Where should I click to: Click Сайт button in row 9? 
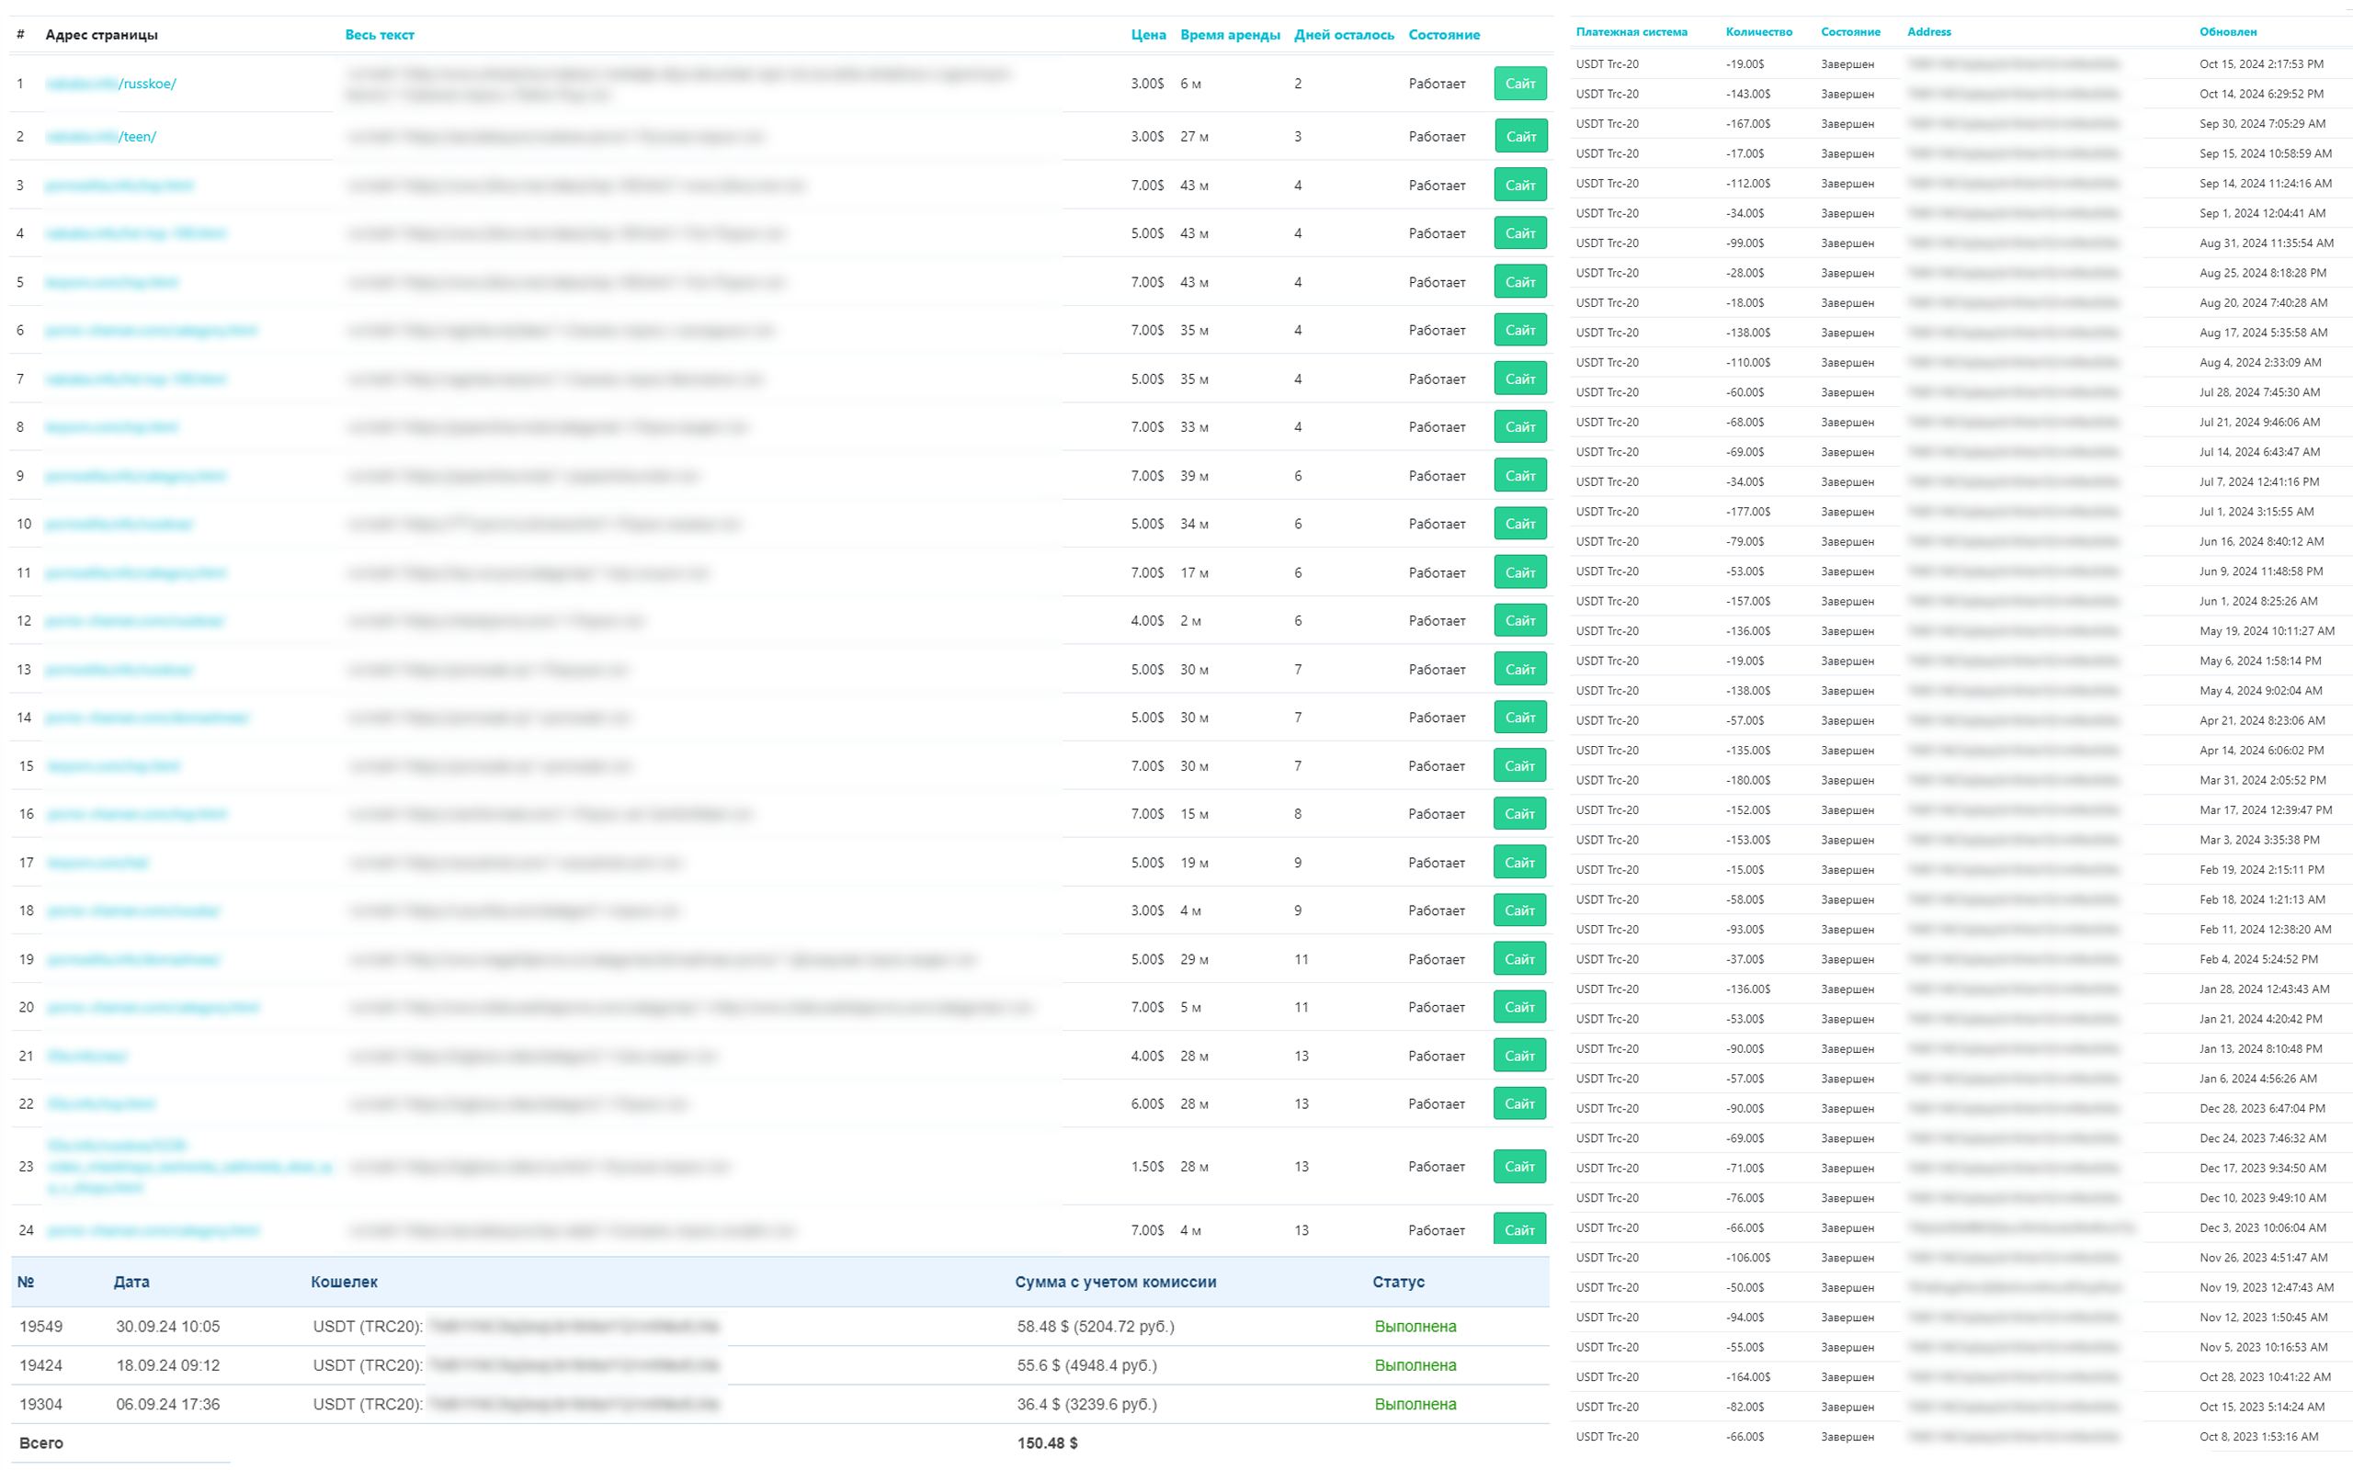[1519, 475]
